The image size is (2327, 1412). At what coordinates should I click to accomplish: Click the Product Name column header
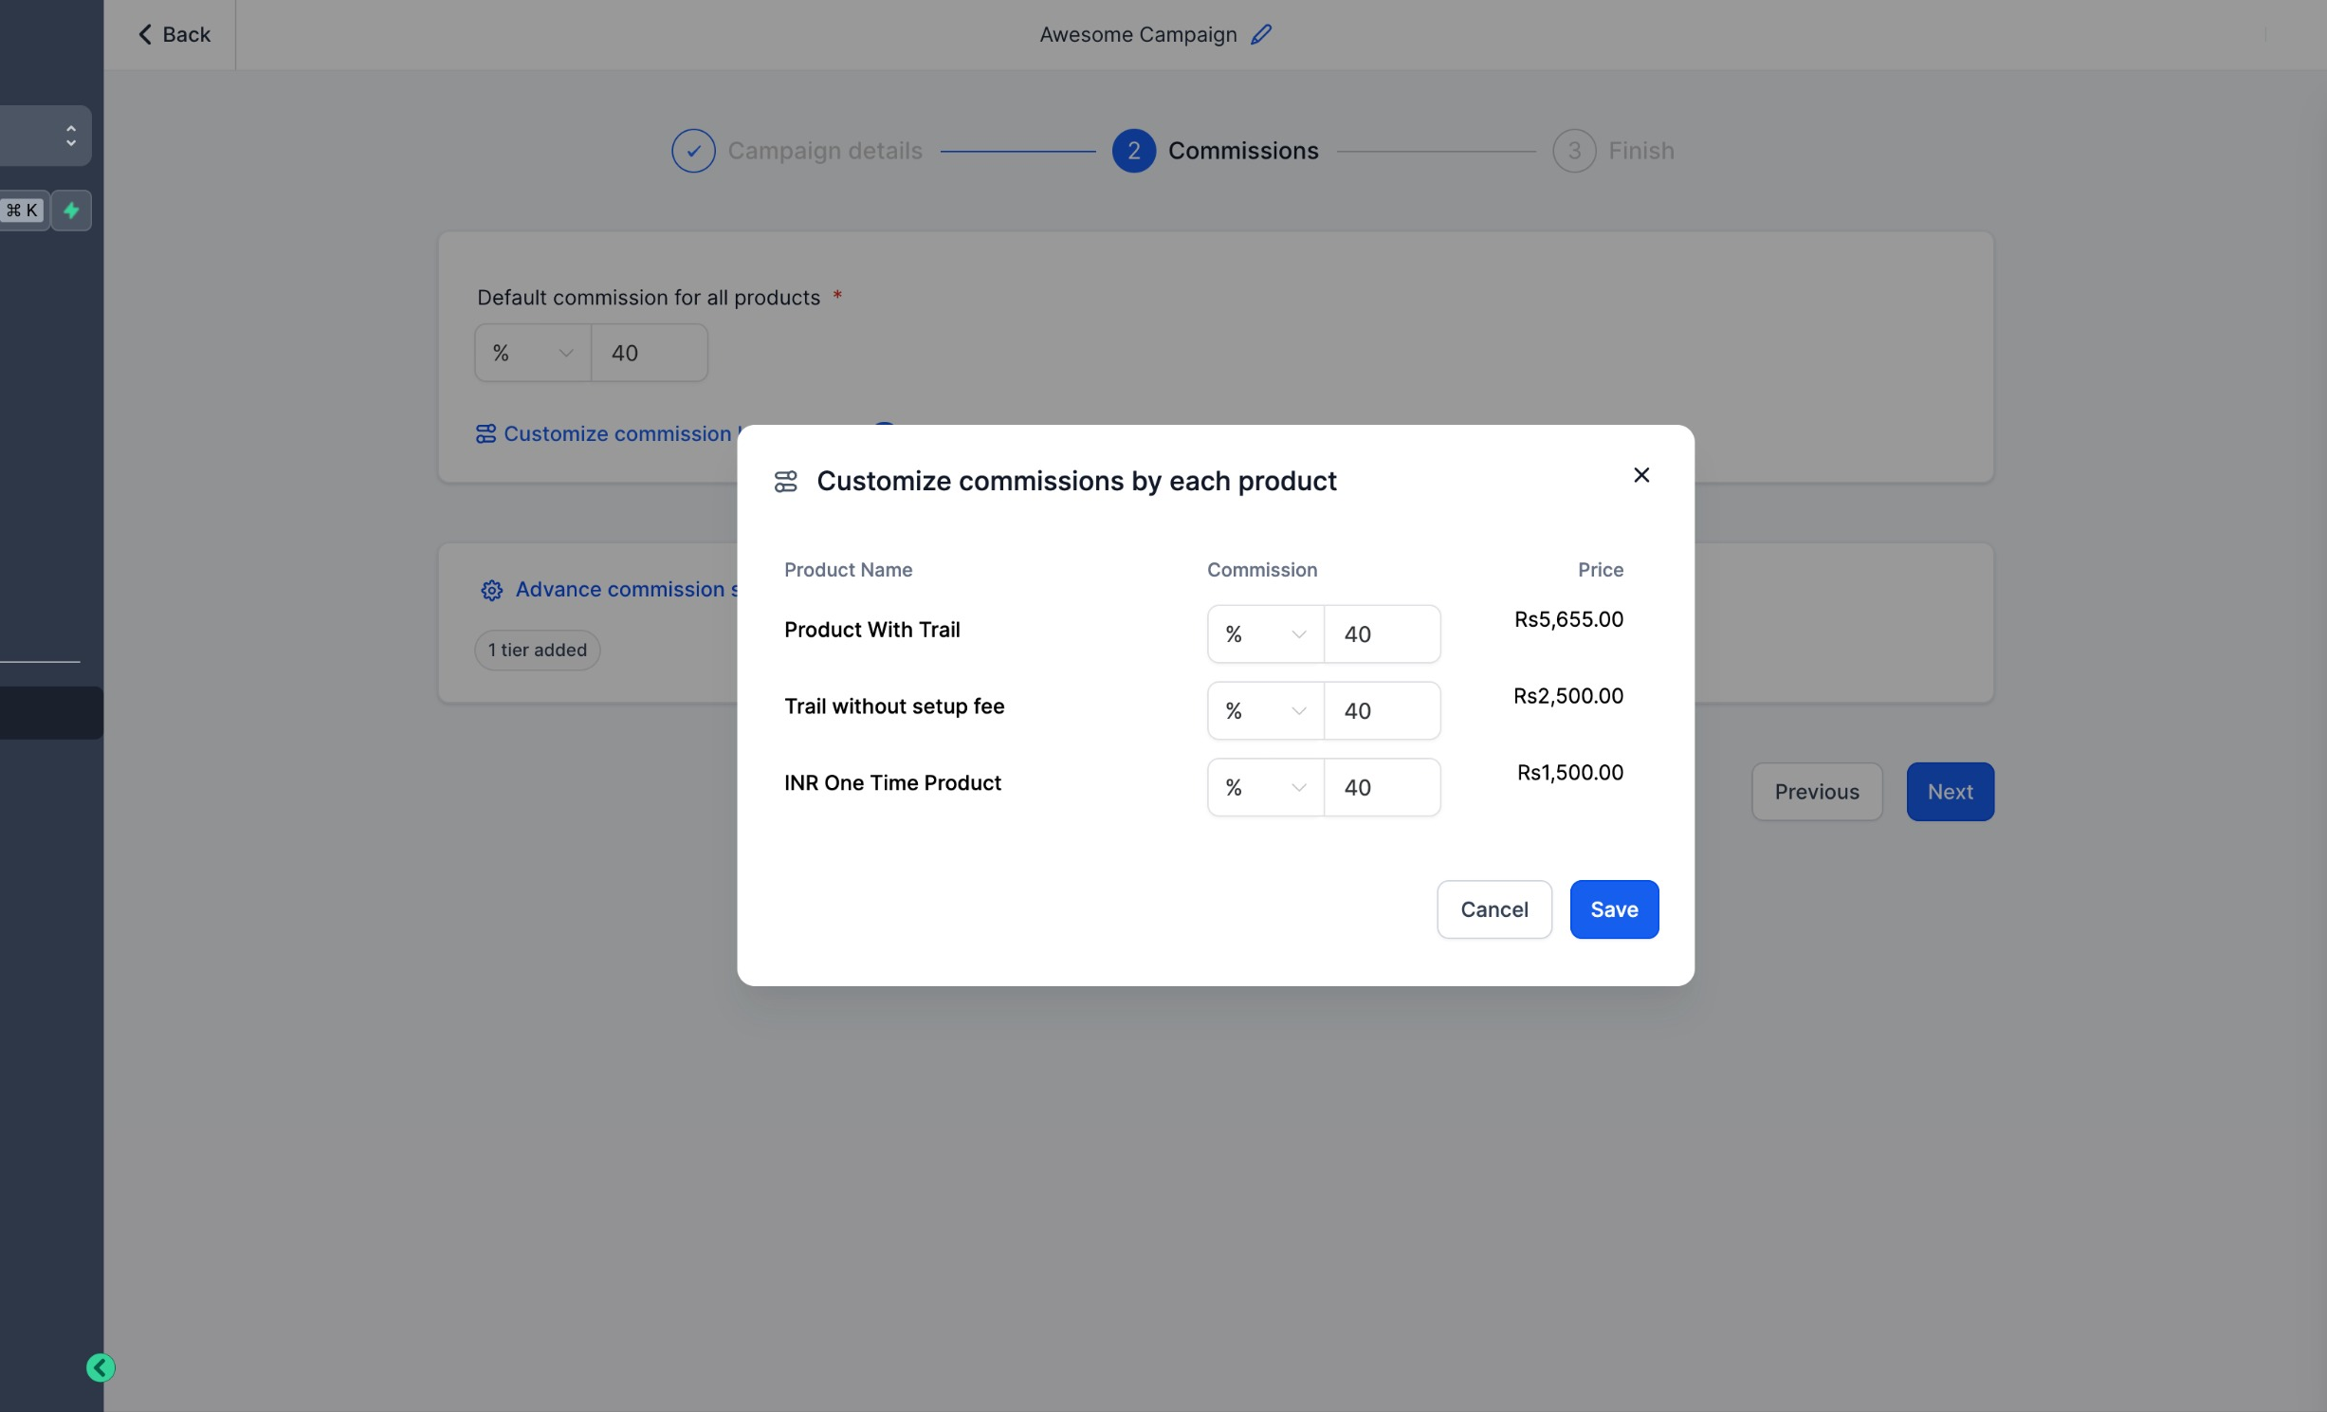coord(848,570)
